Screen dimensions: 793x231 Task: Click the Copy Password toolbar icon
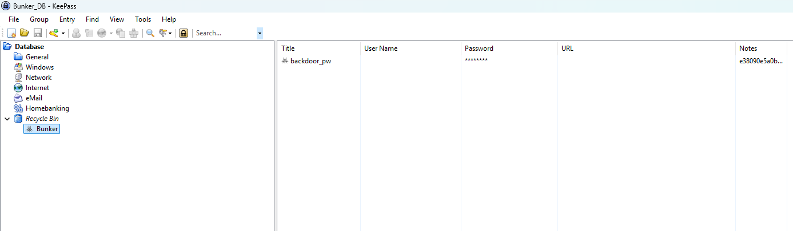(89, 33)
